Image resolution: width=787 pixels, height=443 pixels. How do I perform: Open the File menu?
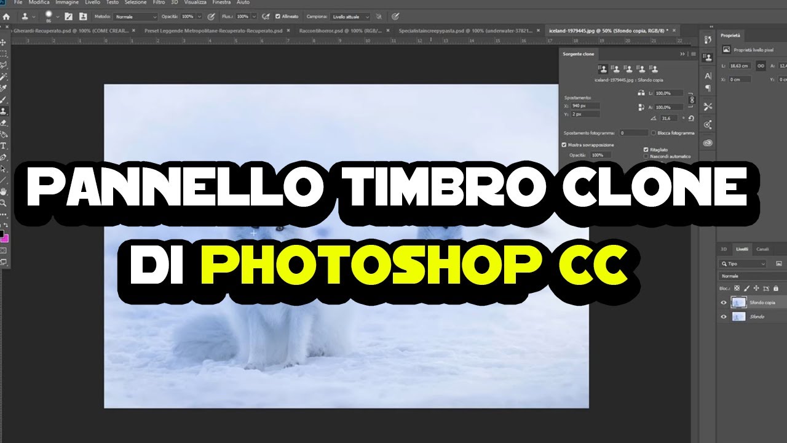click(x=18, y=2)
